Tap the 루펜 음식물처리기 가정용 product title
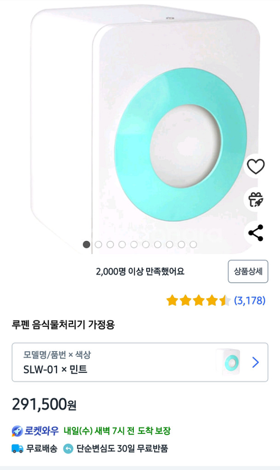Screen dimensions: 280x470 tap(63, 325)
